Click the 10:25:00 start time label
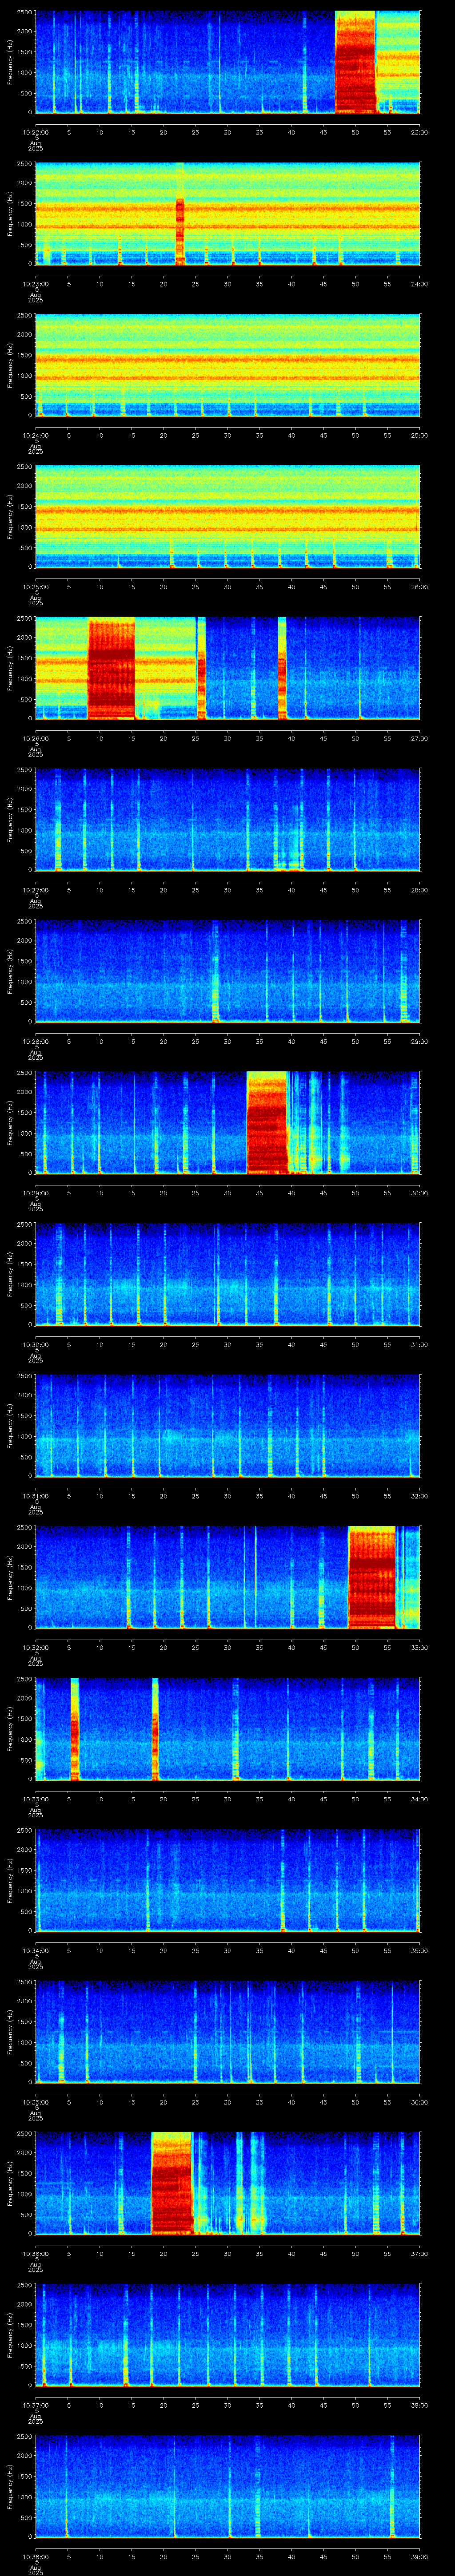This screenshot has height=2576, width=455. point(35,587)
